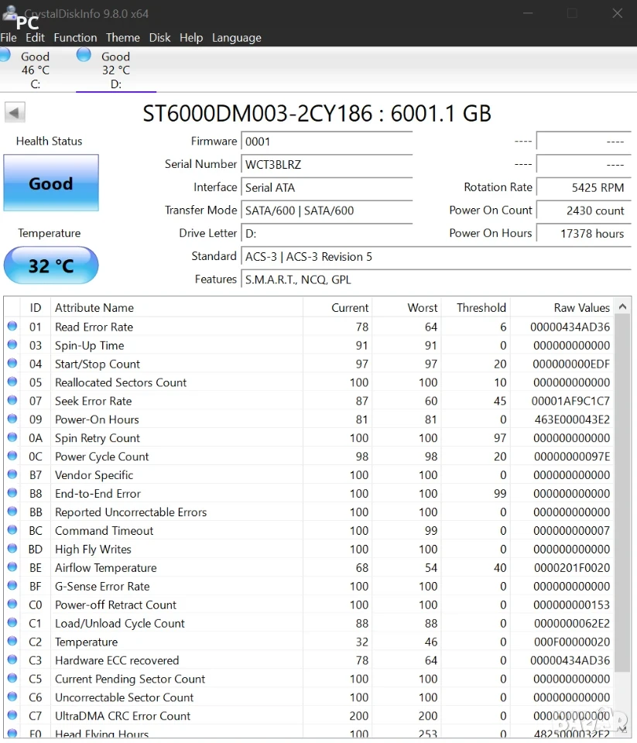Click status dot for Reported Uncorrectable Errors
This screenshot has height=743, width=637.
tap(12, 512)
